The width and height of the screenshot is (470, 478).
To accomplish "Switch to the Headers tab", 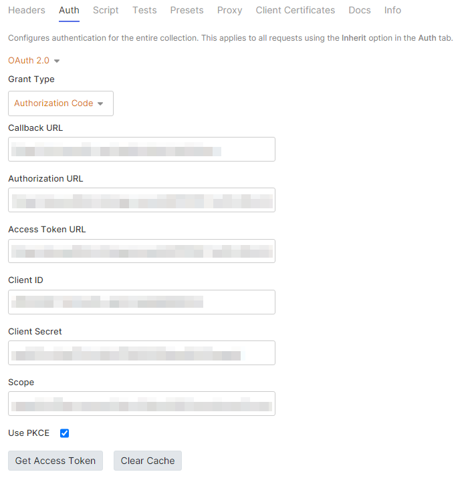I will [x=27, y=10].
